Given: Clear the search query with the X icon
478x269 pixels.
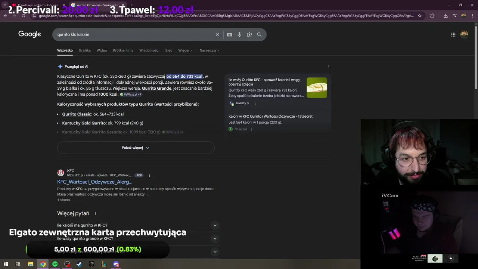Looking at the screenshot, I should pos(217,34).
